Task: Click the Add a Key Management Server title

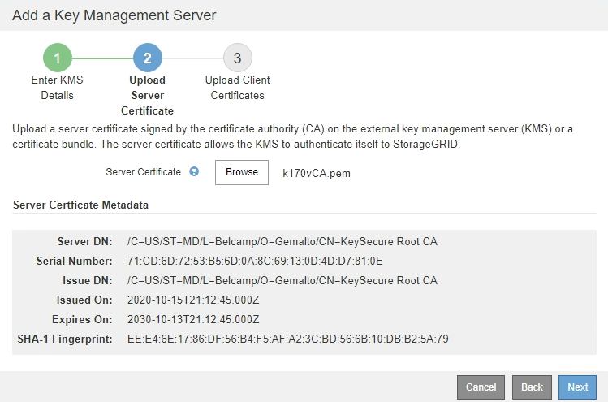Action: (x=113, y=15)
